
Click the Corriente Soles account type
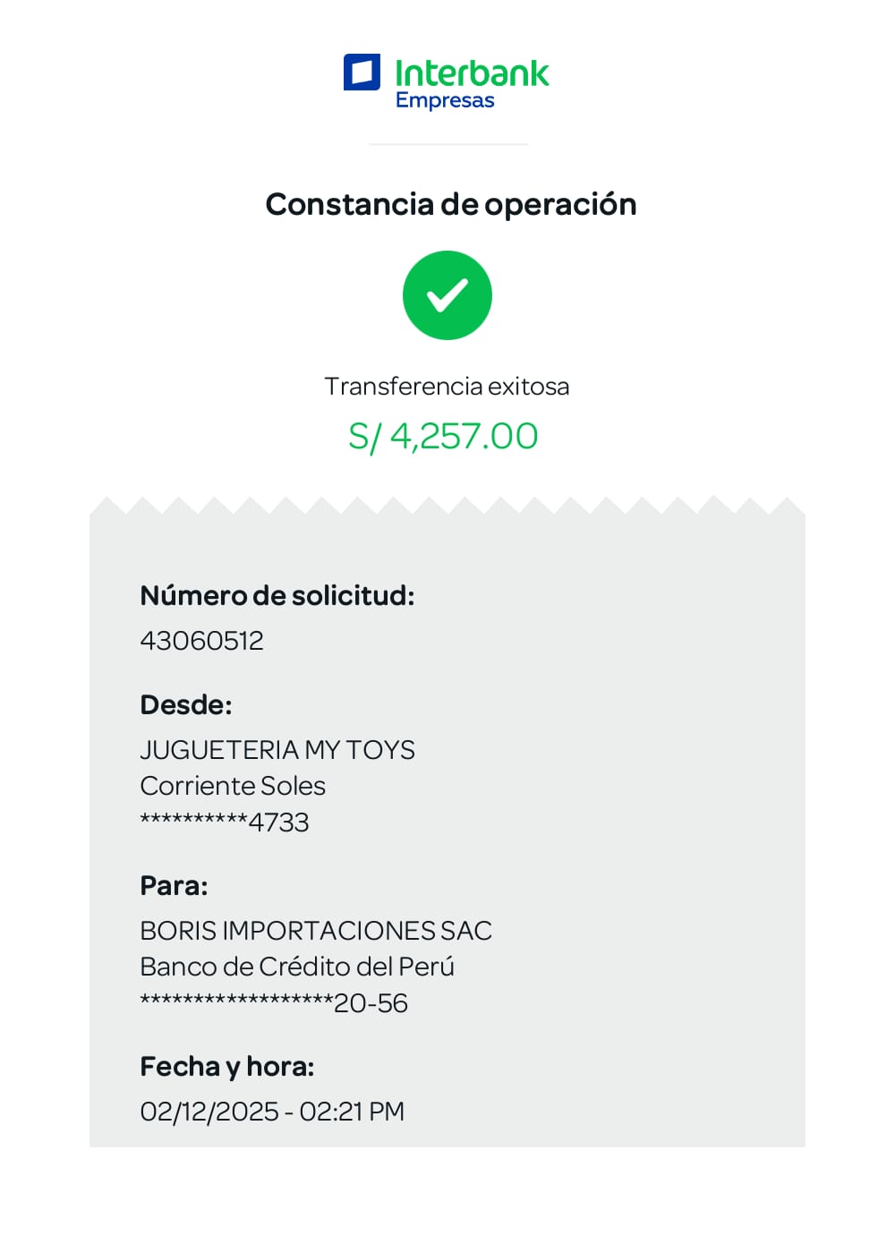[233, 786]
